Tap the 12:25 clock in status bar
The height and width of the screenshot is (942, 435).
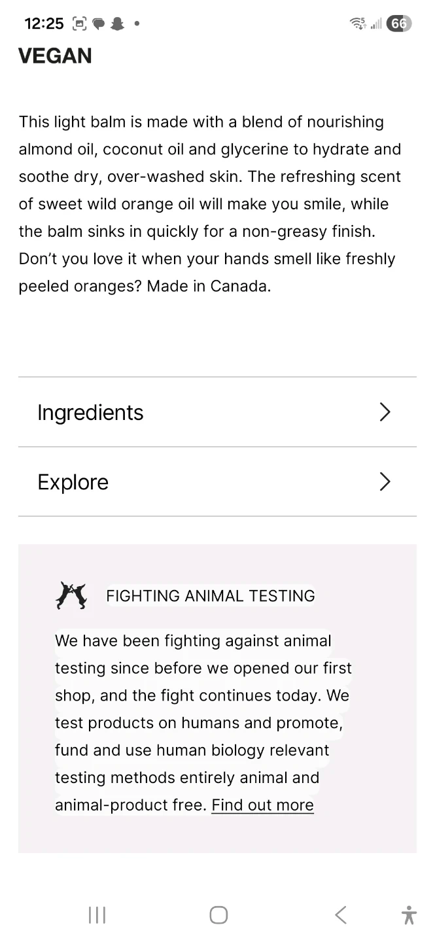point(44,24)
